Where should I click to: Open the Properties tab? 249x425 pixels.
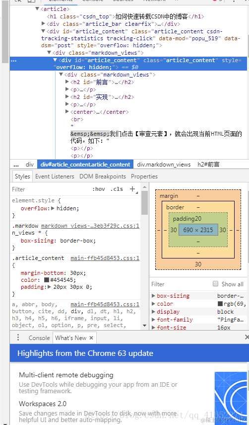pos(144,176)
